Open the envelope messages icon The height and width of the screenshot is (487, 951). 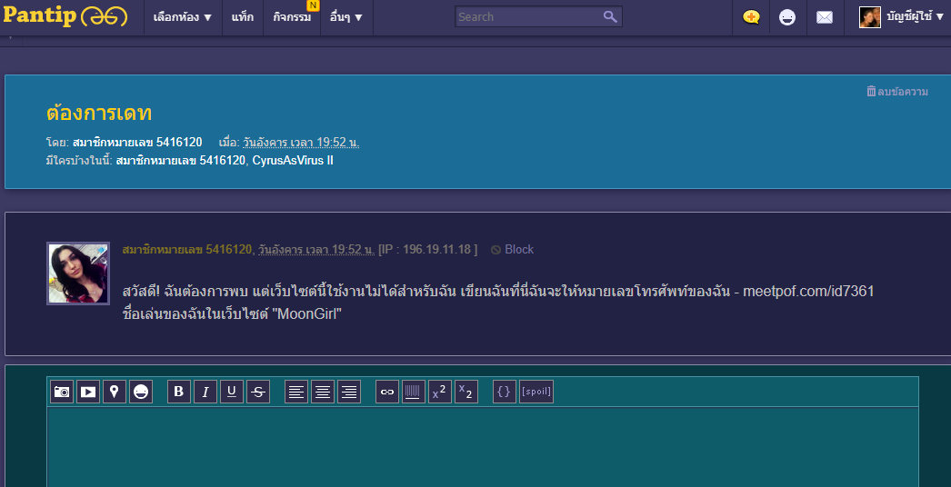825,17
